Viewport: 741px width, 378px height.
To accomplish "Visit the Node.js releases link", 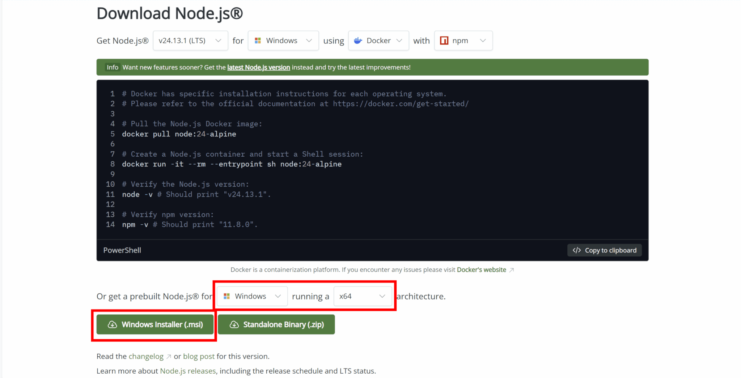I will coord(188,371).
